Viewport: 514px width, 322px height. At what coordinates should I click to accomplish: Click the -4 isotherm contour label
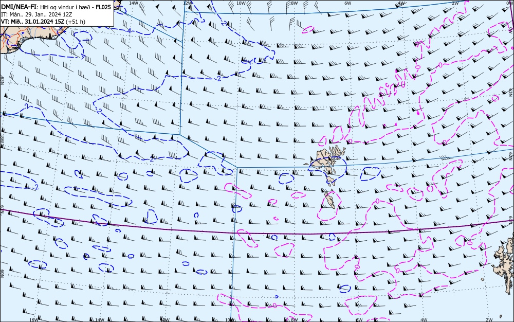coord(129,31)
